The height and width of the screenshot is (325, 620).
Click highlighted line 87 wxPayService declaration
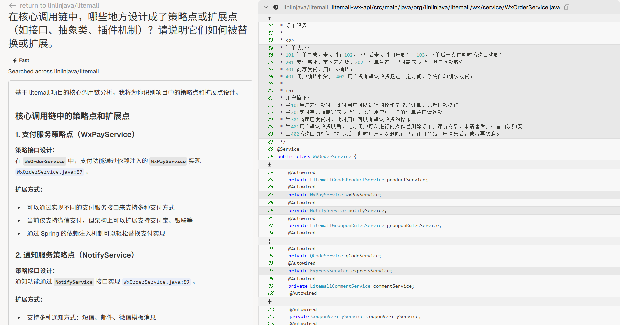[334, 195]
